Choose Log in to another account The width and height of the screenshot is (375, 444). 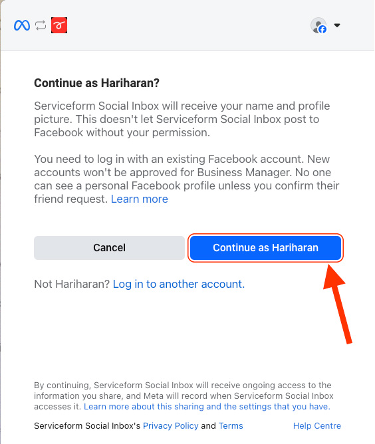pos(179,284)
